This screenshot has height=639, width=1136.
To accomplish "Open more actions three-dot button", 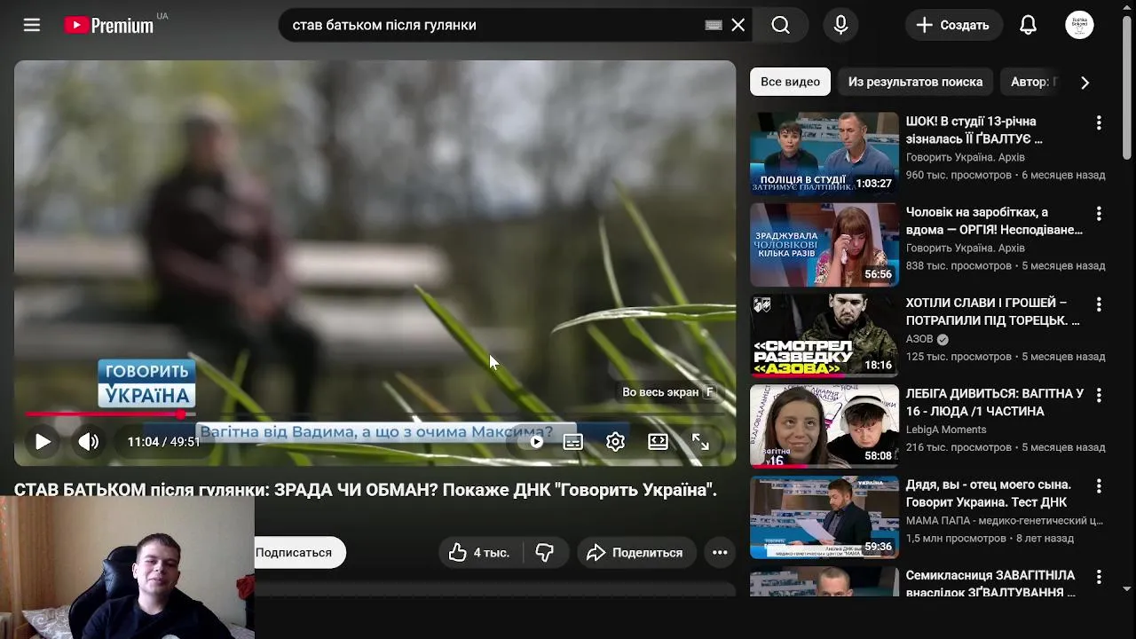I will (x=720, y=552).
